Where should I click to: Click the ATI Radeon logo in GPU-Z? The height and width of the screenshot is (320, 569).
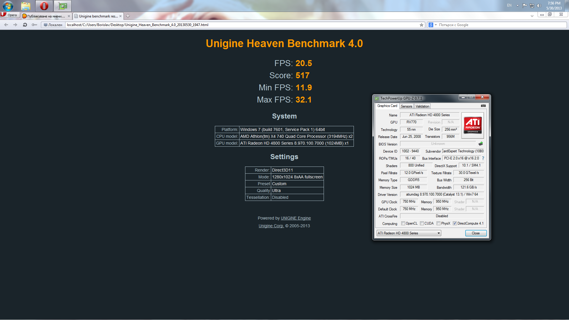click(x=472, y=125)
